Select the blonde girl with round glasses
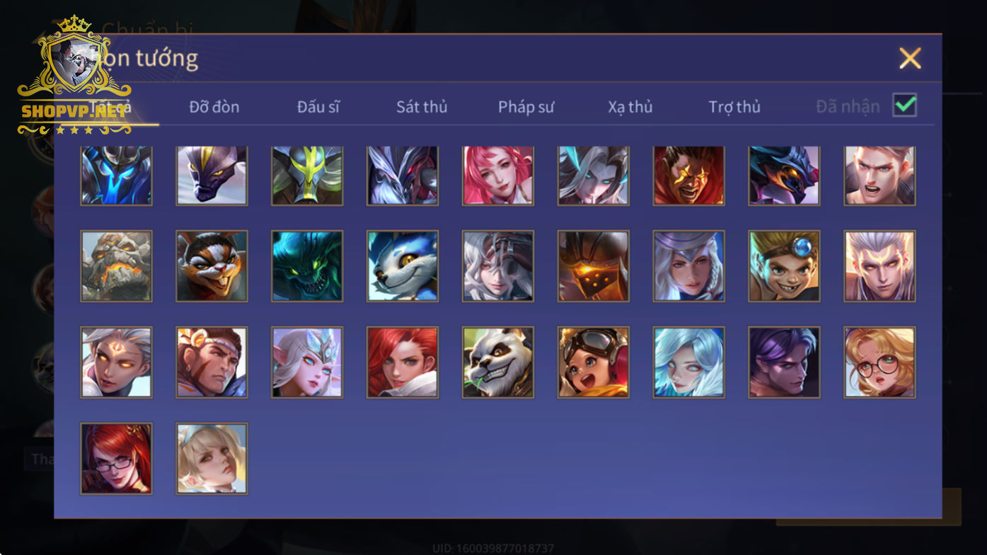 pos(879,362)
